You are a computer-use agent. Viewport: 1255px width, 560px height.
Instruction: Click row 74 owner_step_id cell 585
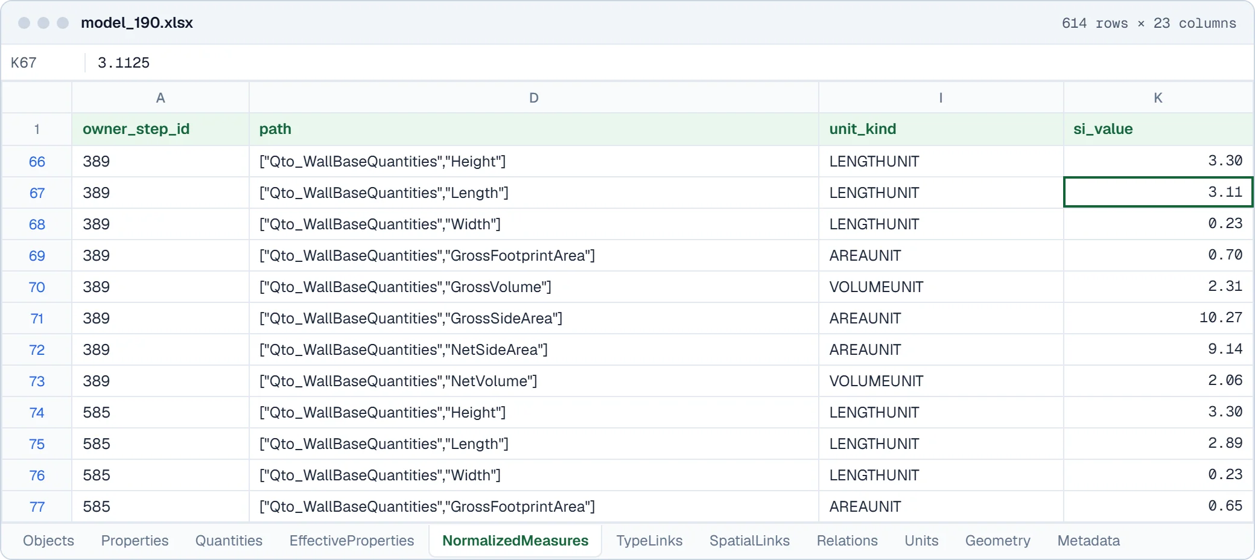[x=160, y=412]
